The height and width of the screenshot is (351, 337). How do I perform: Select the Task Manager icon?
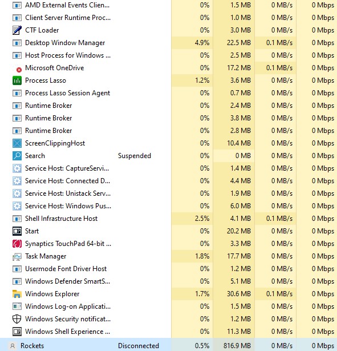click(x=17, y=256)
